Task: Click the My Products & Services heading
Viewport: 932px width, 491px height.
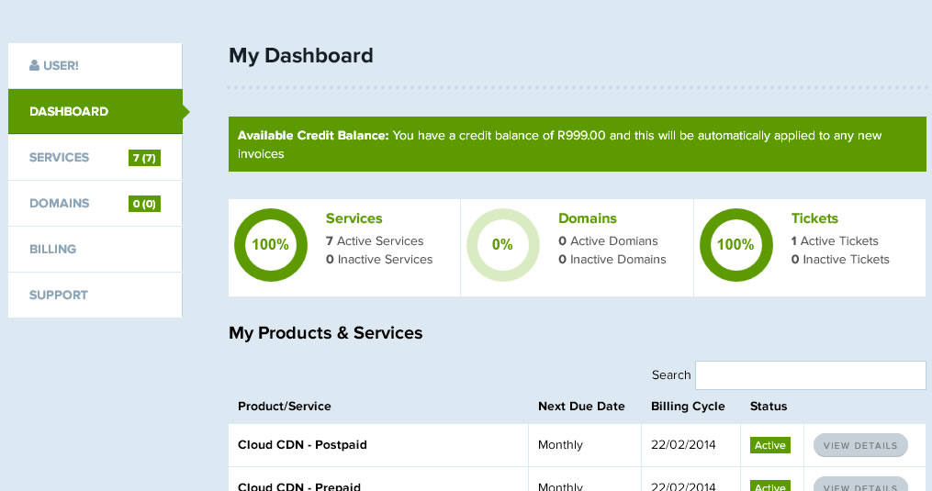Action: coord(326,333)
